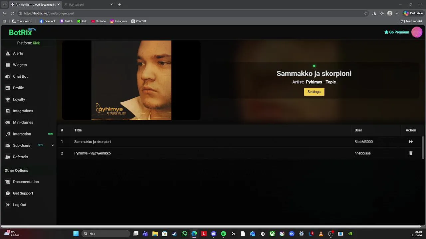Close the BotRix browser tab
Image resolution: width=426 pixels, height=239 pixels.
tap(59, 5)
